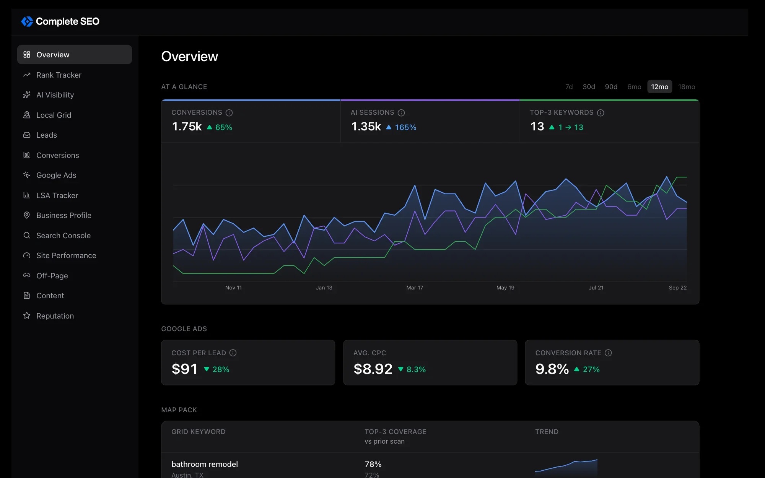Select the 90d time range
The image size is (765, 478).
[x=611, y=87]
